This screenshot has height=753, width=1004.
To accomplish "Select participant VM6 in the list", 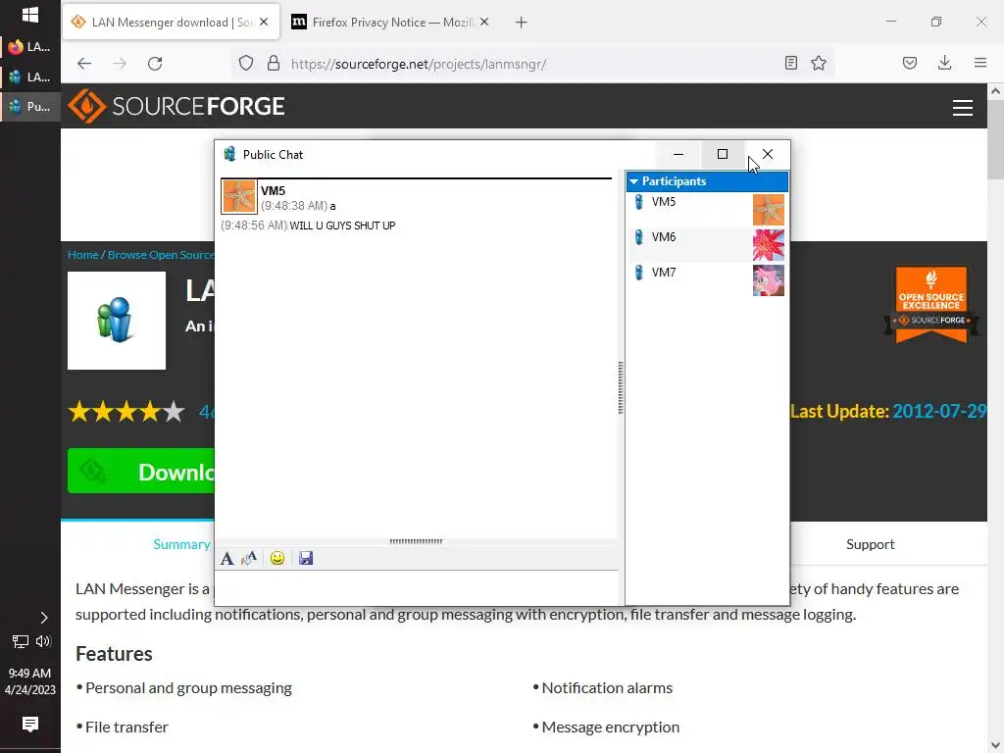I will click(x=707, y=244).
